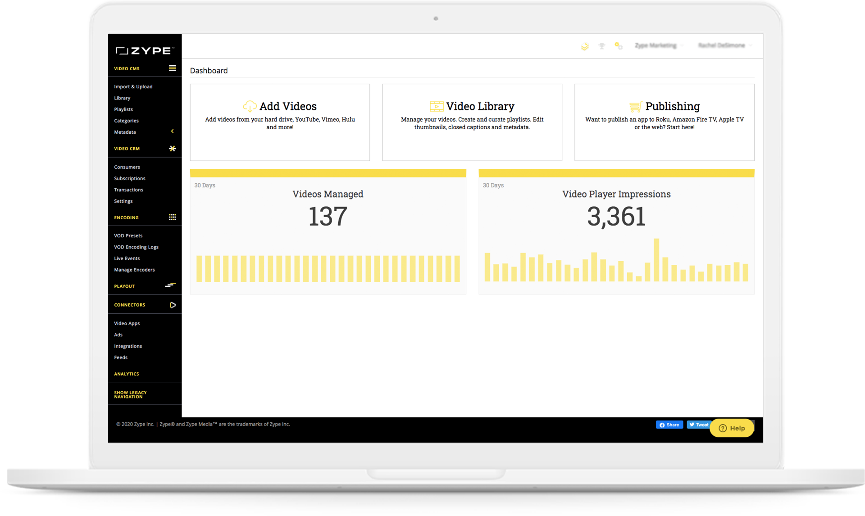Viewport: 865px width, 516px height.
Task: Click the Video CMS hamburger menu icon
Action: 172,68
